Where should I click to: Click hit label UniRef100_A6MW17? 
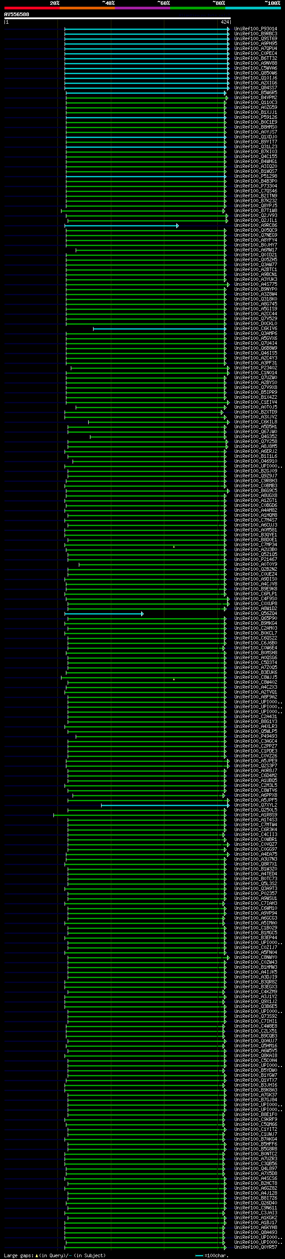[x=256, y=250]
